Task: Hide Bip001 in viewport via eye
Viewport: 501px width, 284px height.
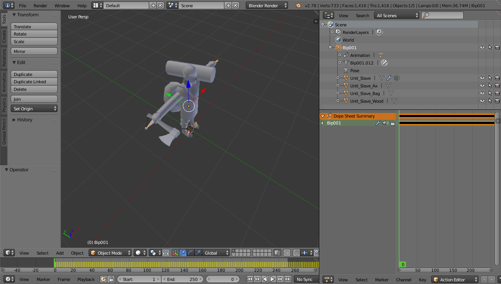Action: (x=482, y=47)
